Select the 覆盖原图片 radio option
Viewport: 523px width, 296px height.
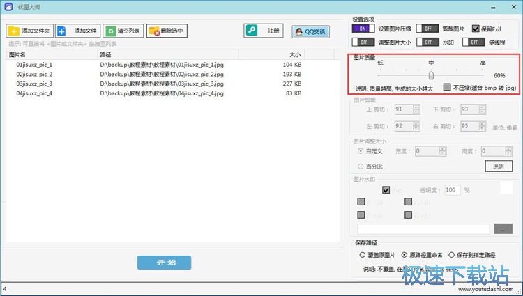tap(362, 255)
